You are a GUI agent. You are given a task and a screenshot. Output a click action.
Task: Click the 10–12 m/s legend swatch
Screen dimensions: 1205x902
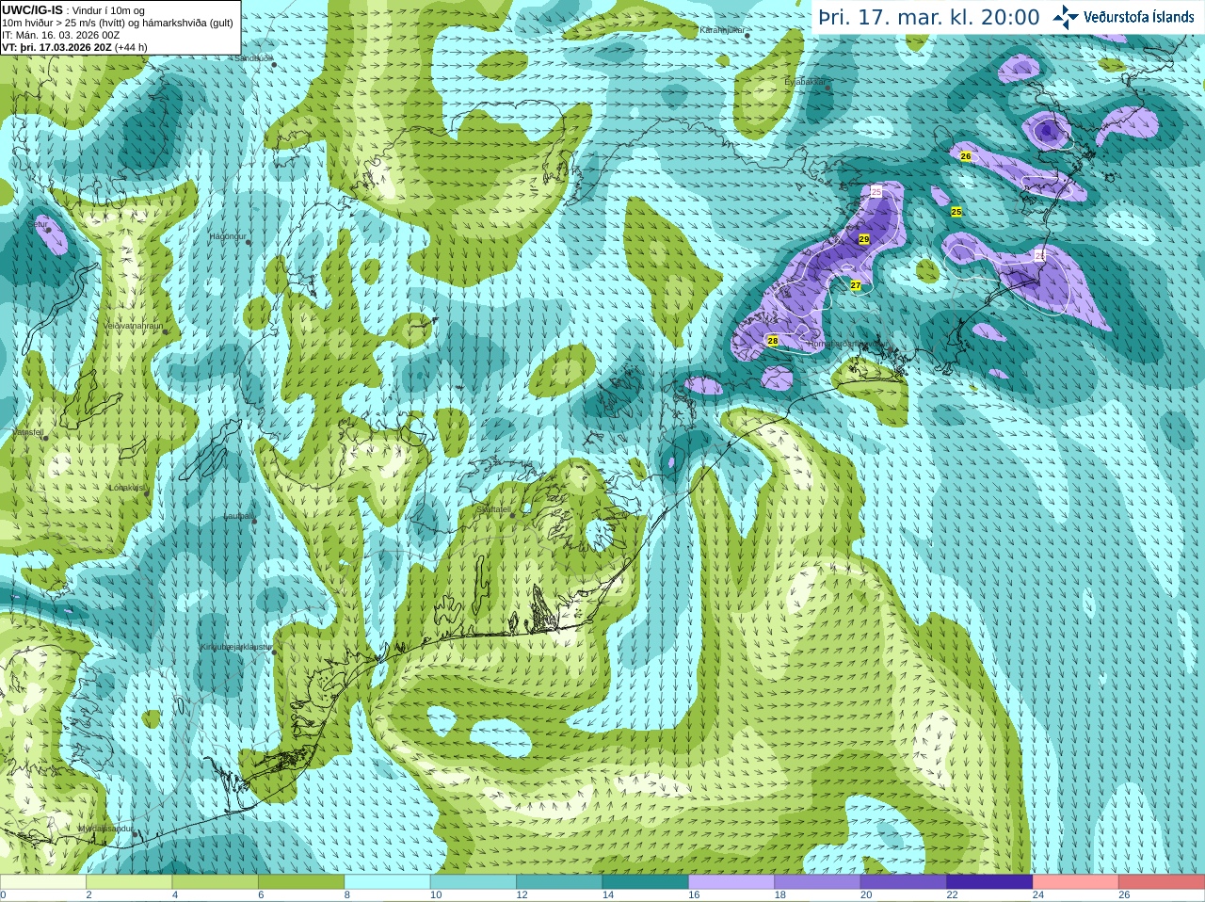click(x=474, y=882)
